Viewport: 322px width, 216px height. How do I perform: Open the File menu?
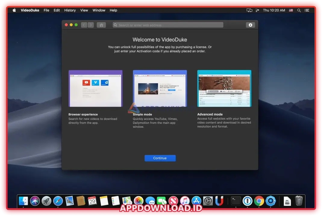pyautogui.click(x=46, y=10)
